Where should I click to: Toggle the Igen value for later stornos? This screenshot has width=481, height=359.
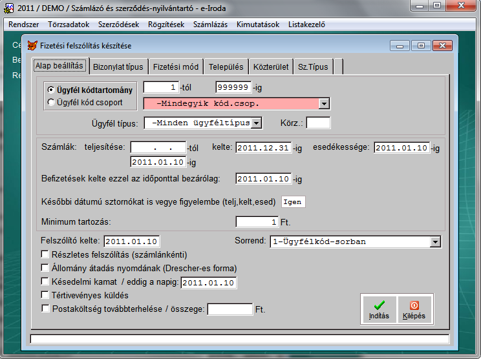tap(293, 201)
